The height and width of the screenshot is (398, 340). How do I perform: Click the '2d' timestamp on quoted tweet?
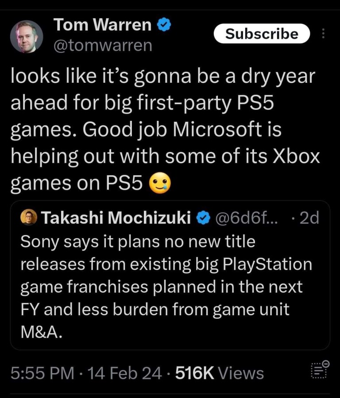(x=309, y=217)
